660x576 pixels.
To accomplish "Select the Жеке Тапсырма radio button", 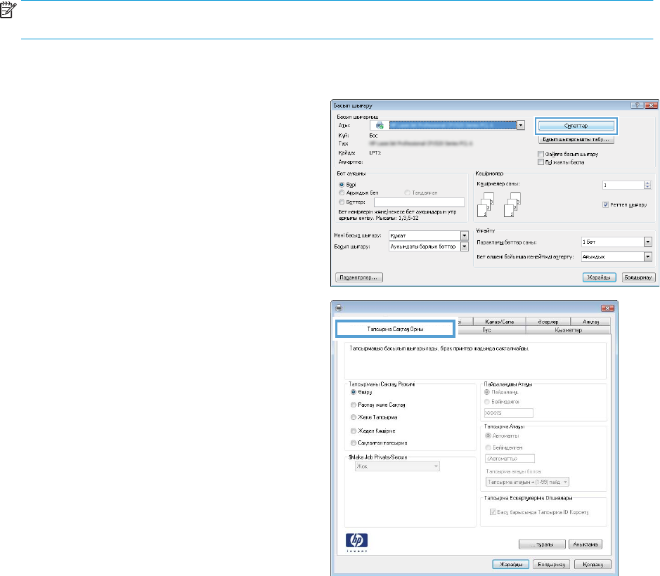I will (x=353, y=418).
